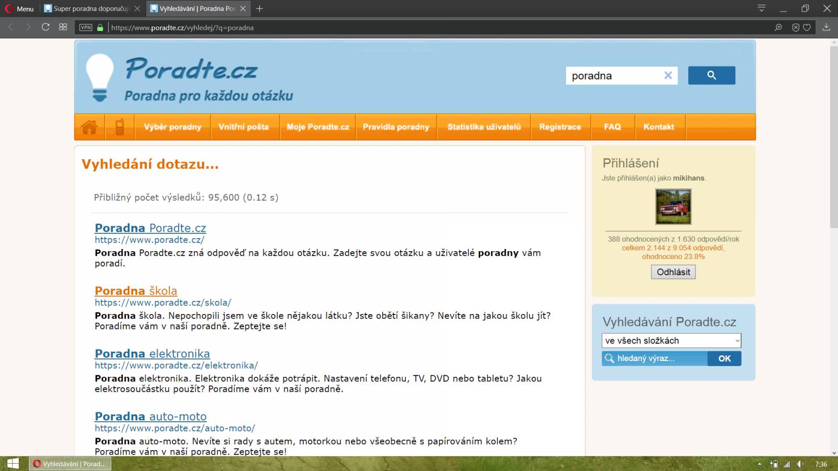The width and height of the screenshot is (838, 471).
Task: Click the battery status tray icon
Action: click(774, 464)
